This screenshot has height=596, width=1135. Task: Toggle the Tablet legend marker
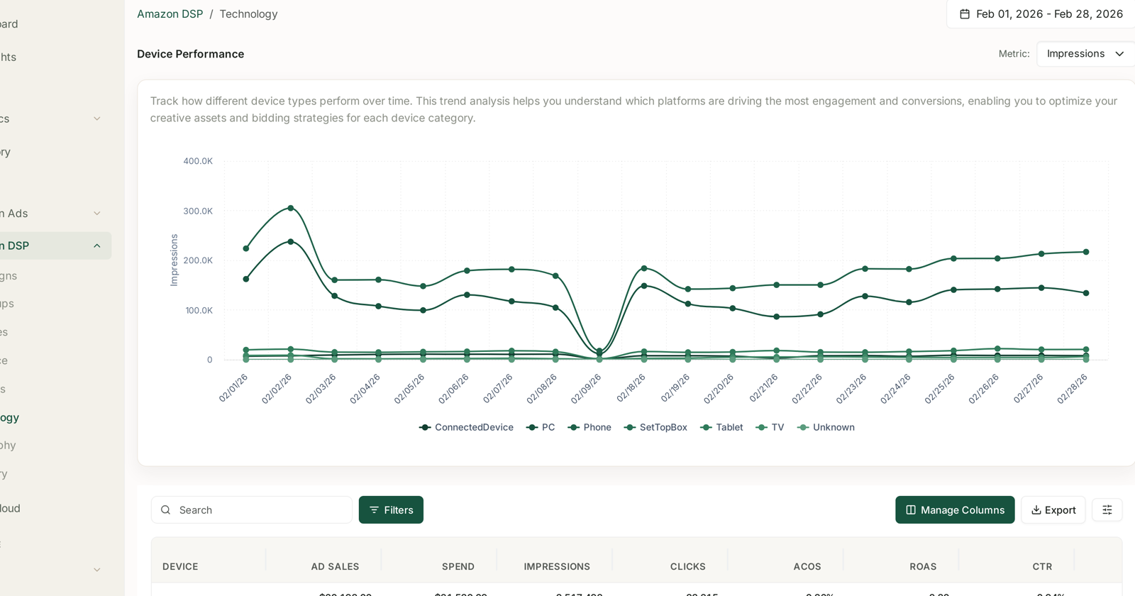pos(706,427)
